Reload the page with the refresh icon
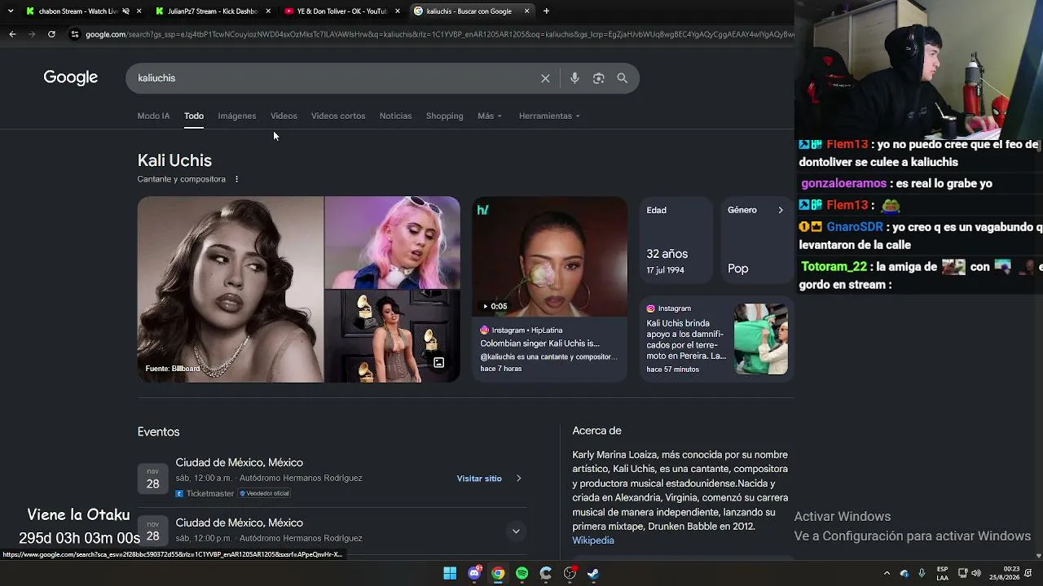The width and height of the screenshot is (1043, 586). 51,34
